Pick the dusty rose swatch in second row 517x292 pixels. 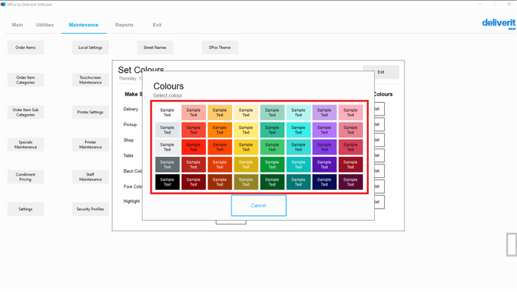pyautogui.click(x=350, y=130)
